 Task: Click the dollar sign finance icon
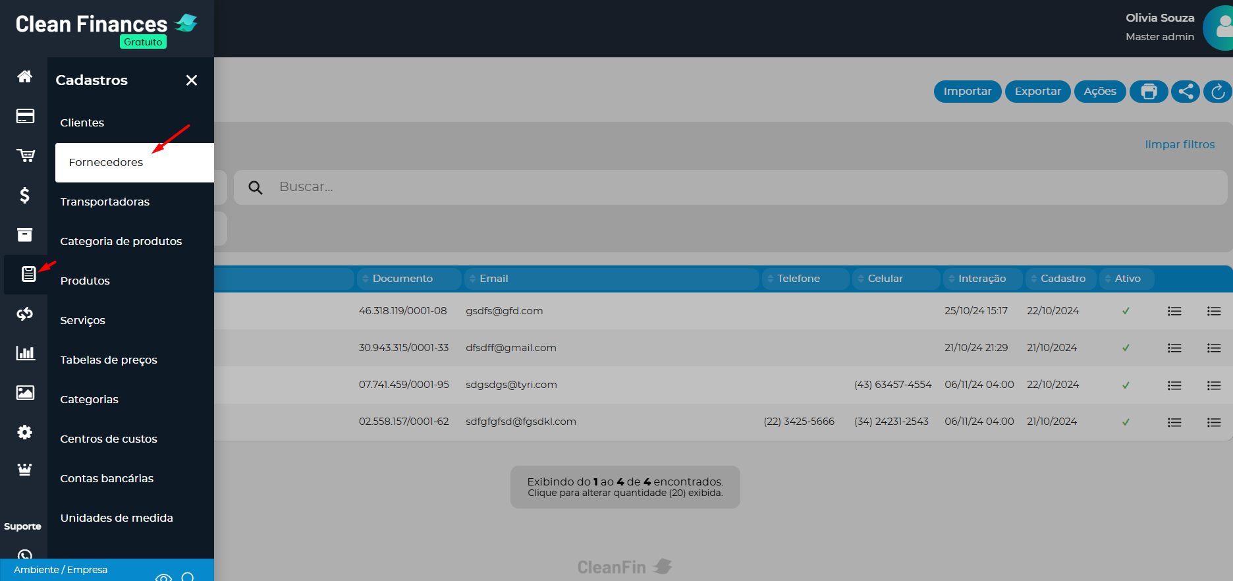pos(24,195)
